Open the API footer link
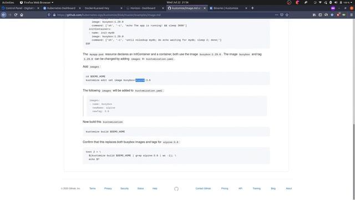Viewport: 355px width, 200px height. point(240,189)
